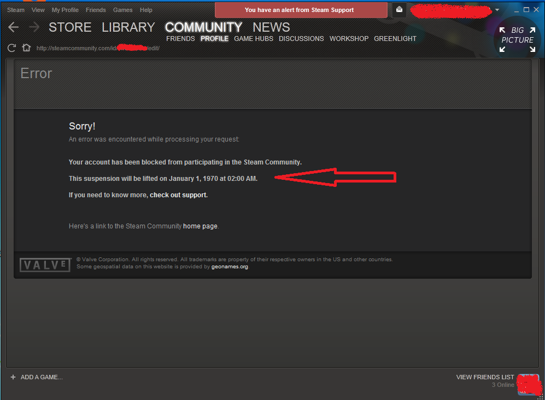Click the steamcommunity.com URL address field
Viewport: 545px width, 400px height.
pos(98,48)
